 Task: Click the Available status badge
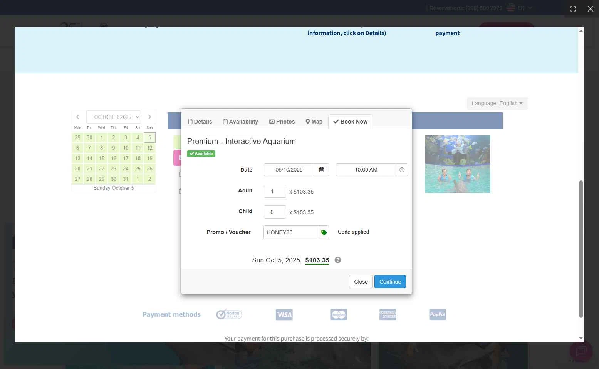pyautogui.click(x=201, y=154)
